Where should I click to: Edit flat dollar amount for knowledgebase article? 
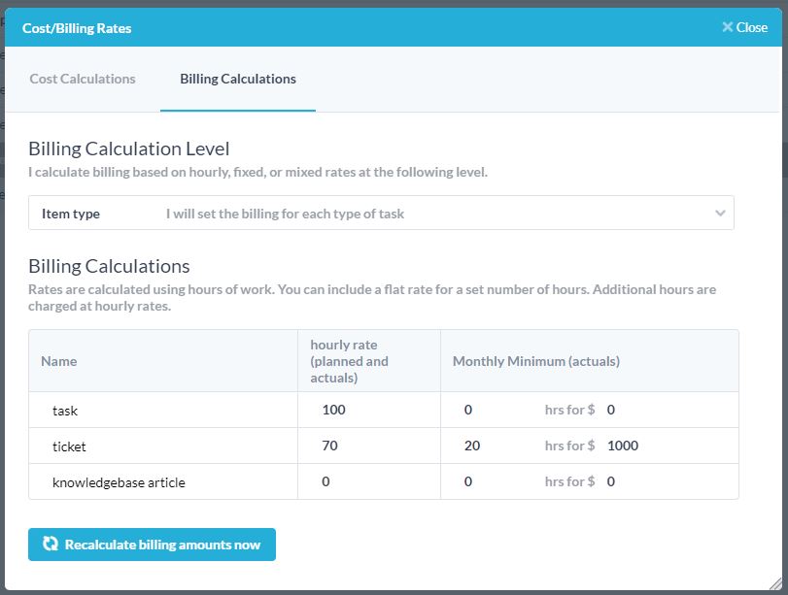click(661, 481)
